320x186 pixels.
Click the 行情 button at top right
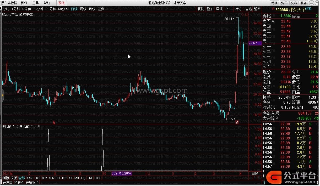coord(274,3)
